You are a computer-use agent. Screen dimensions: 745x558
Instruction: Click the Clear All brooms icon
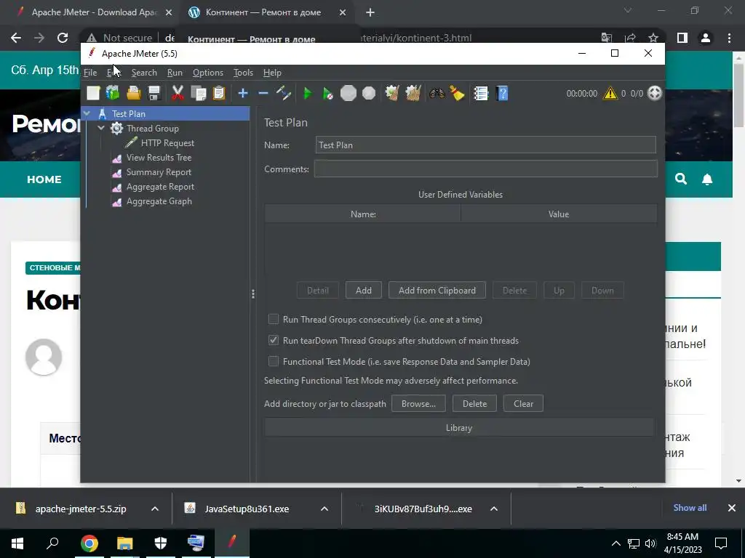(413, 93)
